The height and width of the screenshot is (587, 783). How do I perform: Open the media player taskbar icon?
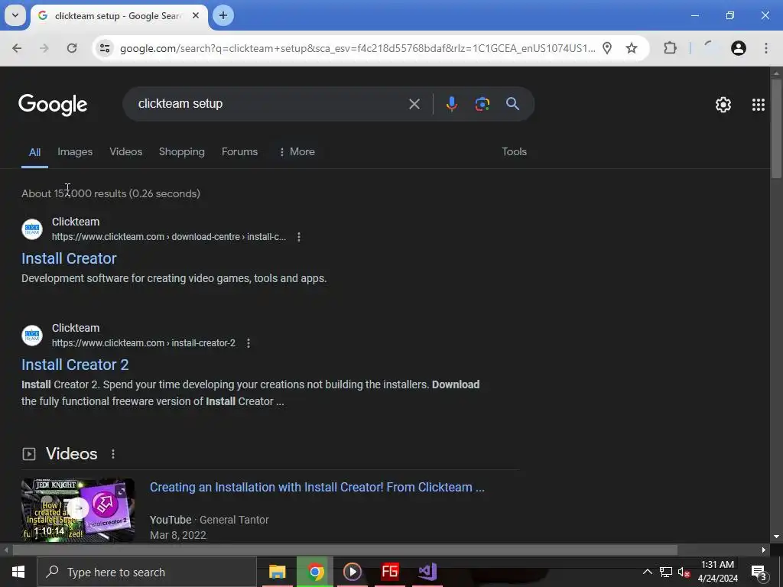[x=353, y=572]
